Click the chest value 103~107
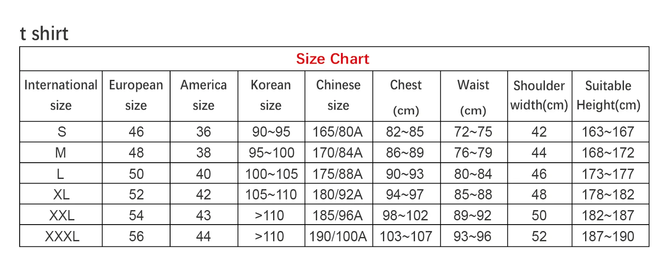This screenshot has height=275, width=668. [x=406, y=236]
